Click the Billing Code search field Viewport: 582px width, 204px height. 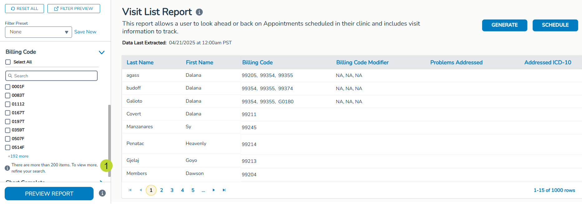(51, 76)
